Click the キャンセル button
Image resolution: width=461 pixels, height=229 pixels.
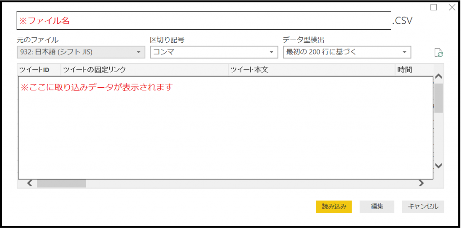423,207
